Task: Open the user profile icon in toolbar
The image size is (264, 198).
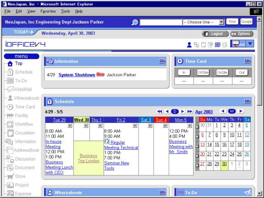Action: [x=189, y=45]
